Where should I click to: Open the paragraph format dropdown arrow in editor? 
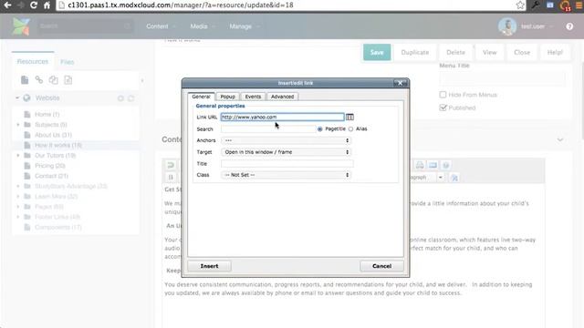pyautogui.click(x=441, y=178)
